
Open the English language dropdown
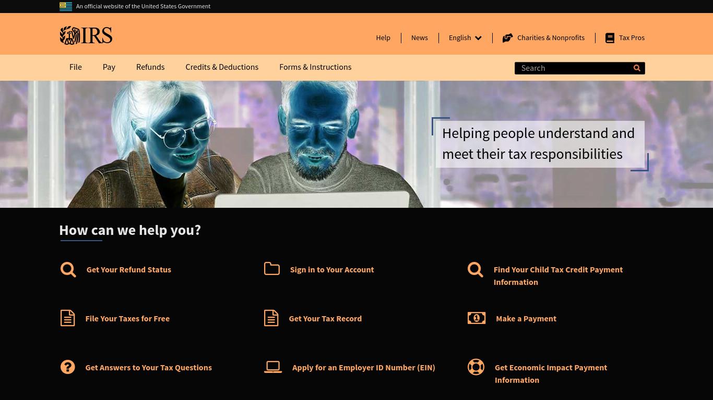465,38
